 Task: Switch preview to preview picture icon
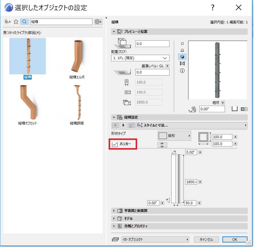tap(182, 64)
